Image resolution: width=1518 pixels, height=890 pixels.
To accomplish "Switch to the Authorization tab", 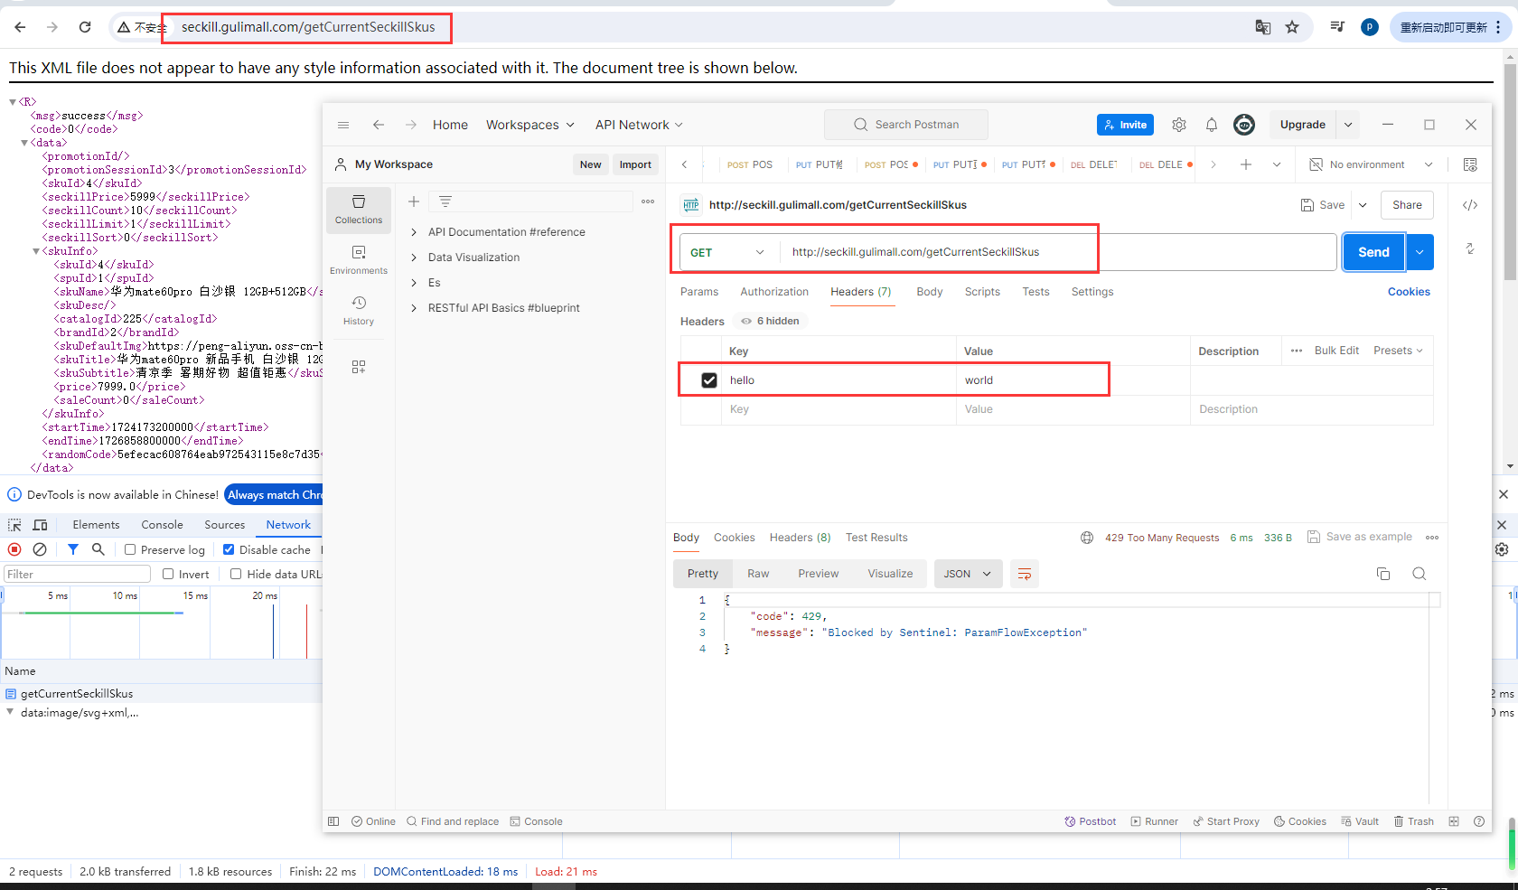I will pyautogui.click(x=774, y=292).
